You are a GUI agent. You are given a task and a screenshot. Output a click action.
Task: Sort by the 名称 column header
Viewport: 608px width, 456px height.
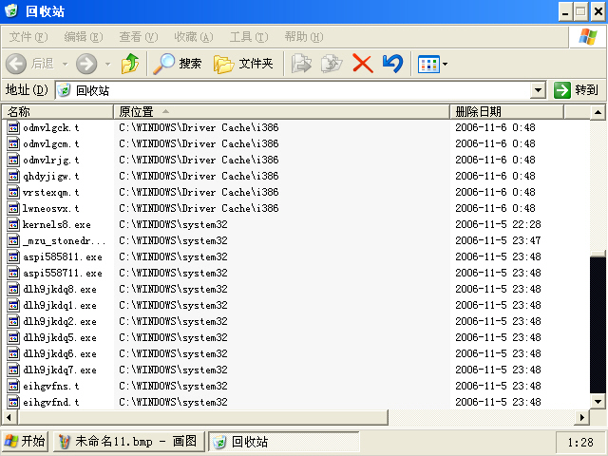58,112
